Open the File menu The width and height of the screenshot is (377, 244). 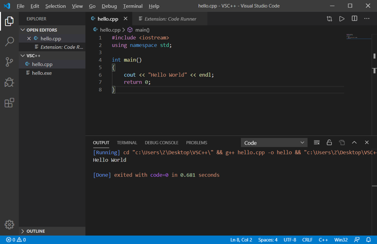tap(20, 6)
